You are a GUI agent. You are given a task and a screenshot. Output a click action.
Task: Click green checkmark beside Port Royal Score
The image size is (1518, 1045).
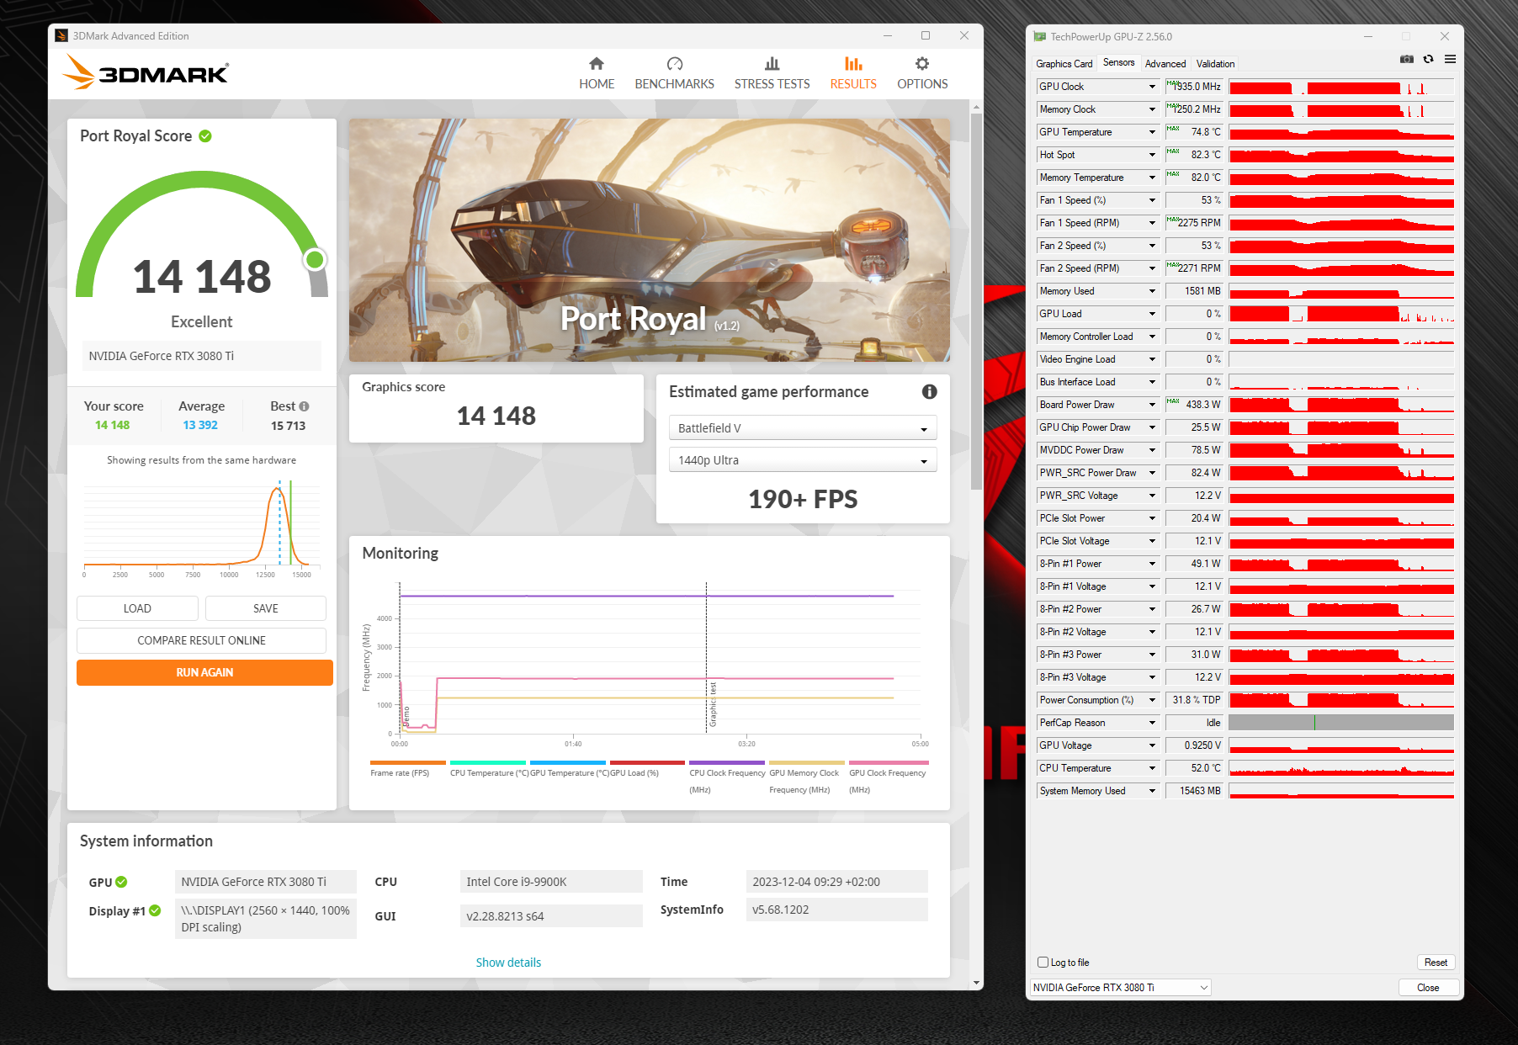[205, 135]
